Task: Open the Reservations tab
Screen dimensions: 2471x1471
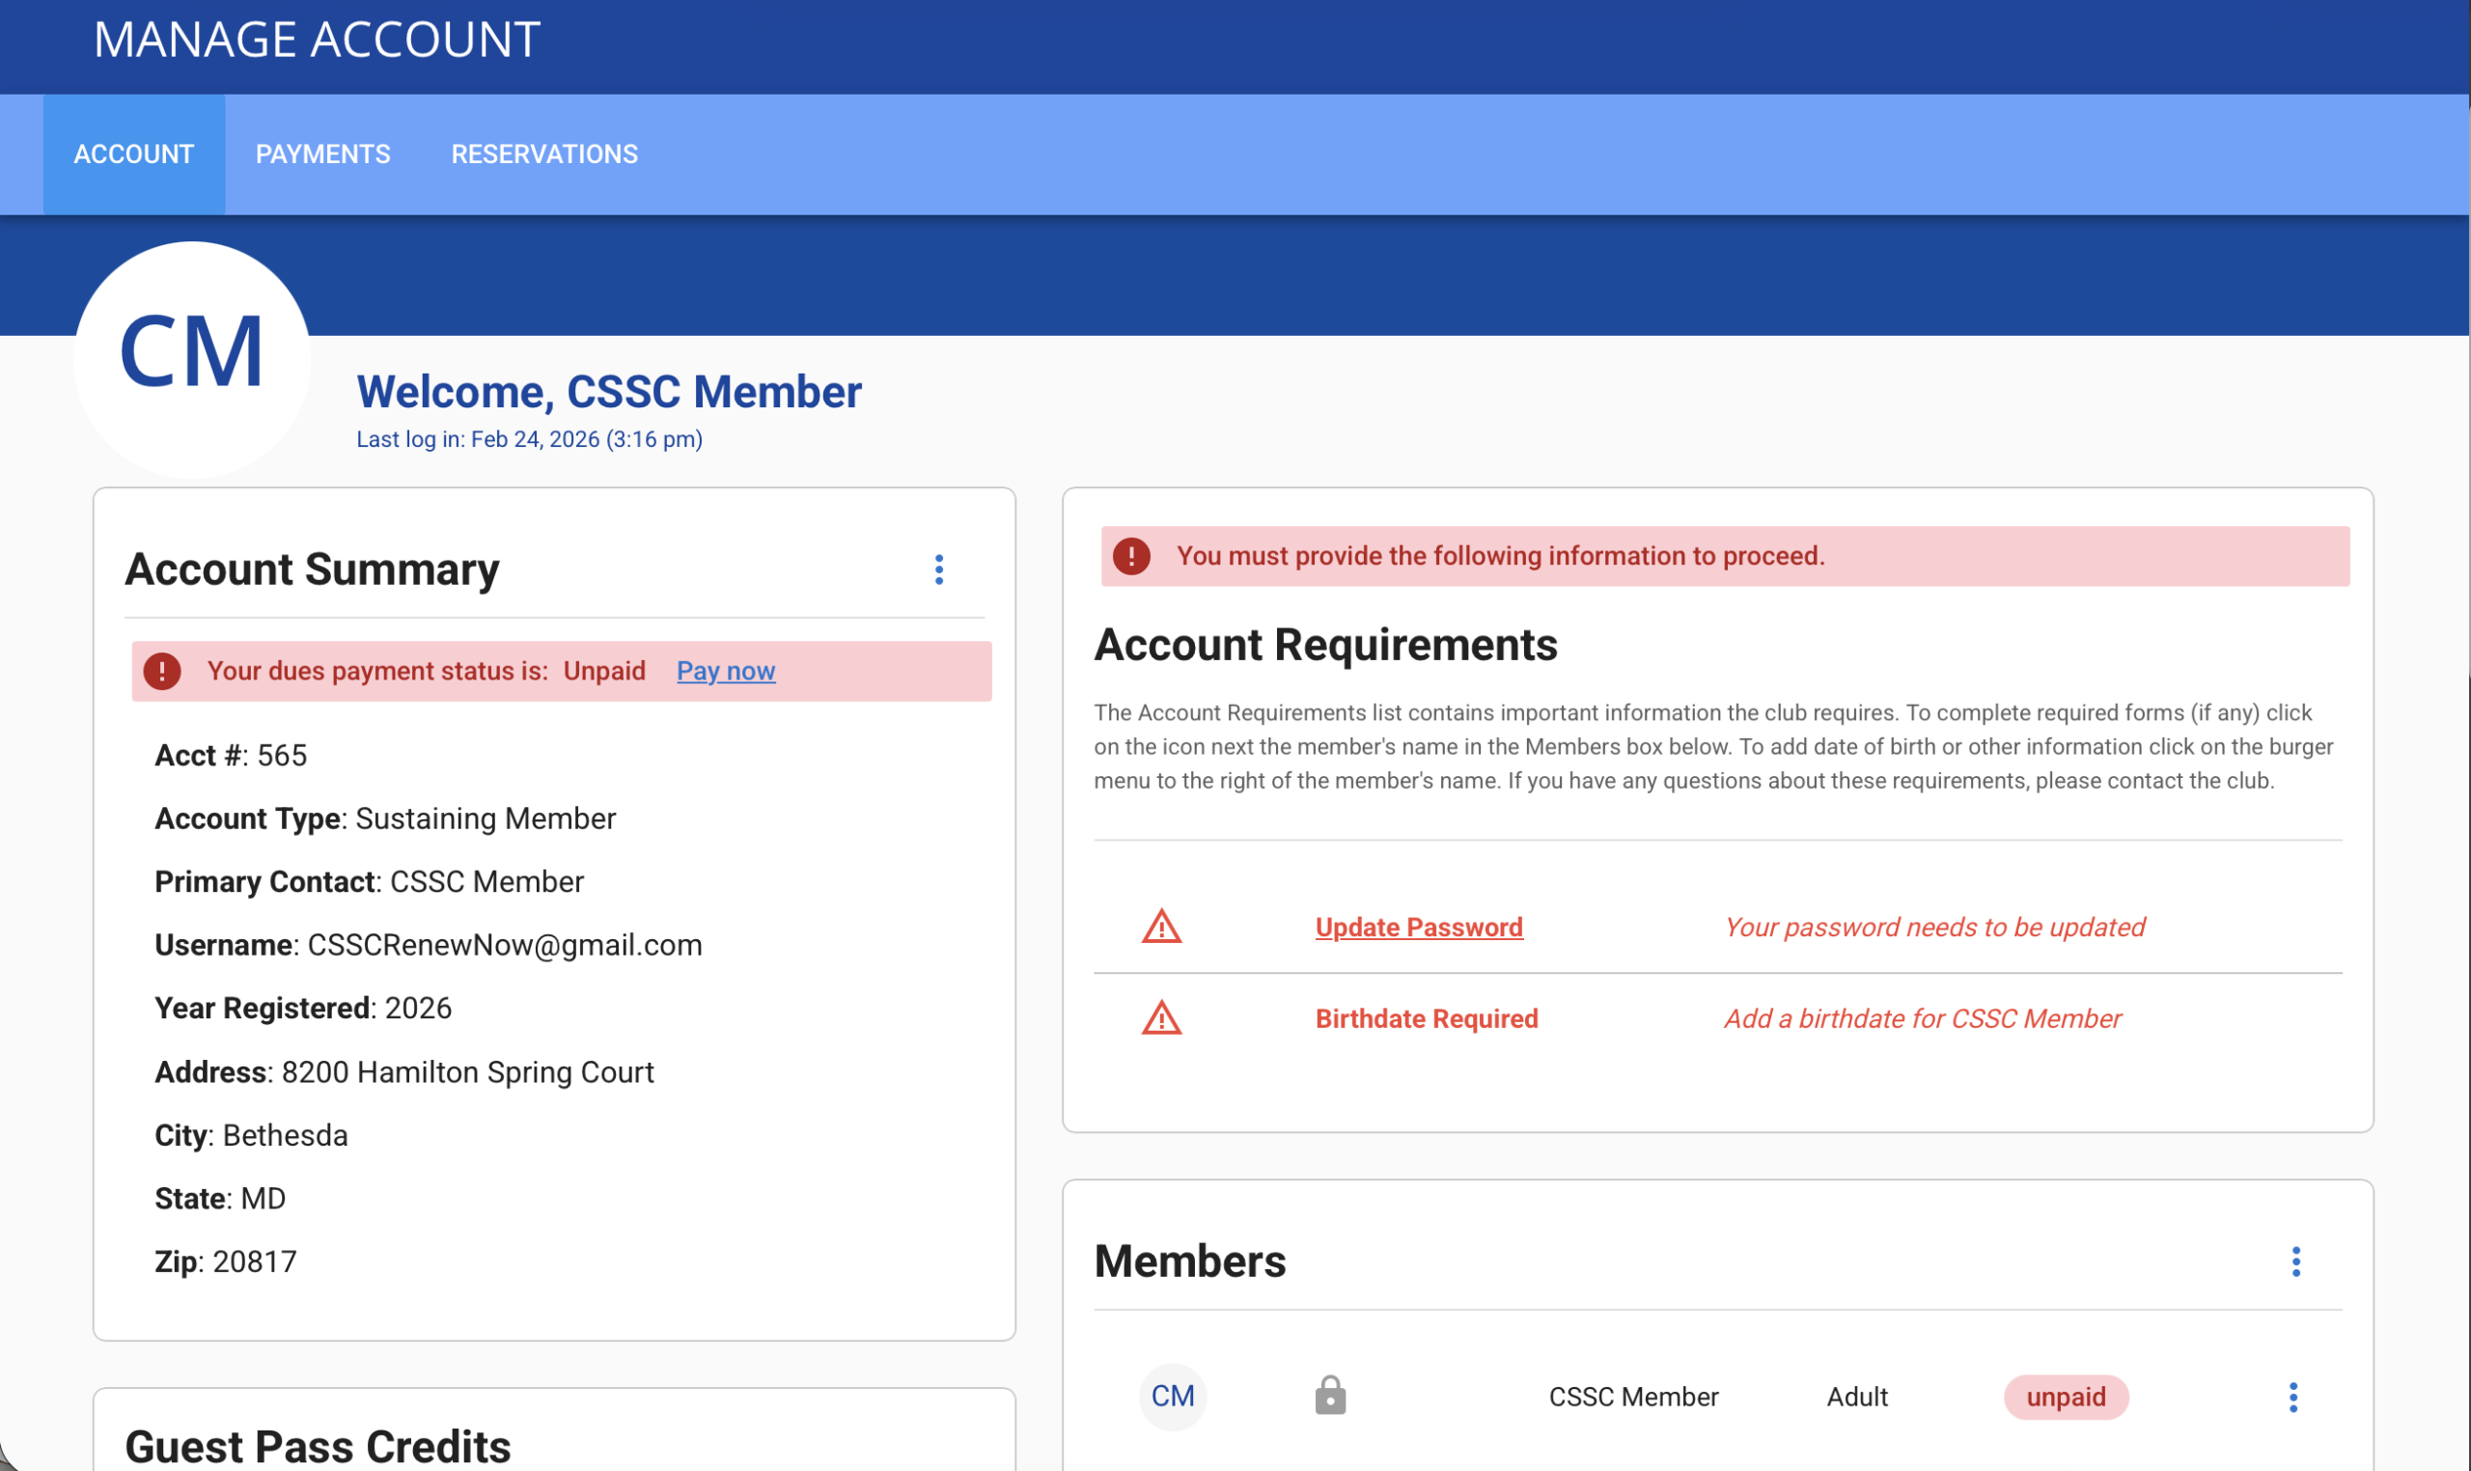Action: (x=544, y=153)
